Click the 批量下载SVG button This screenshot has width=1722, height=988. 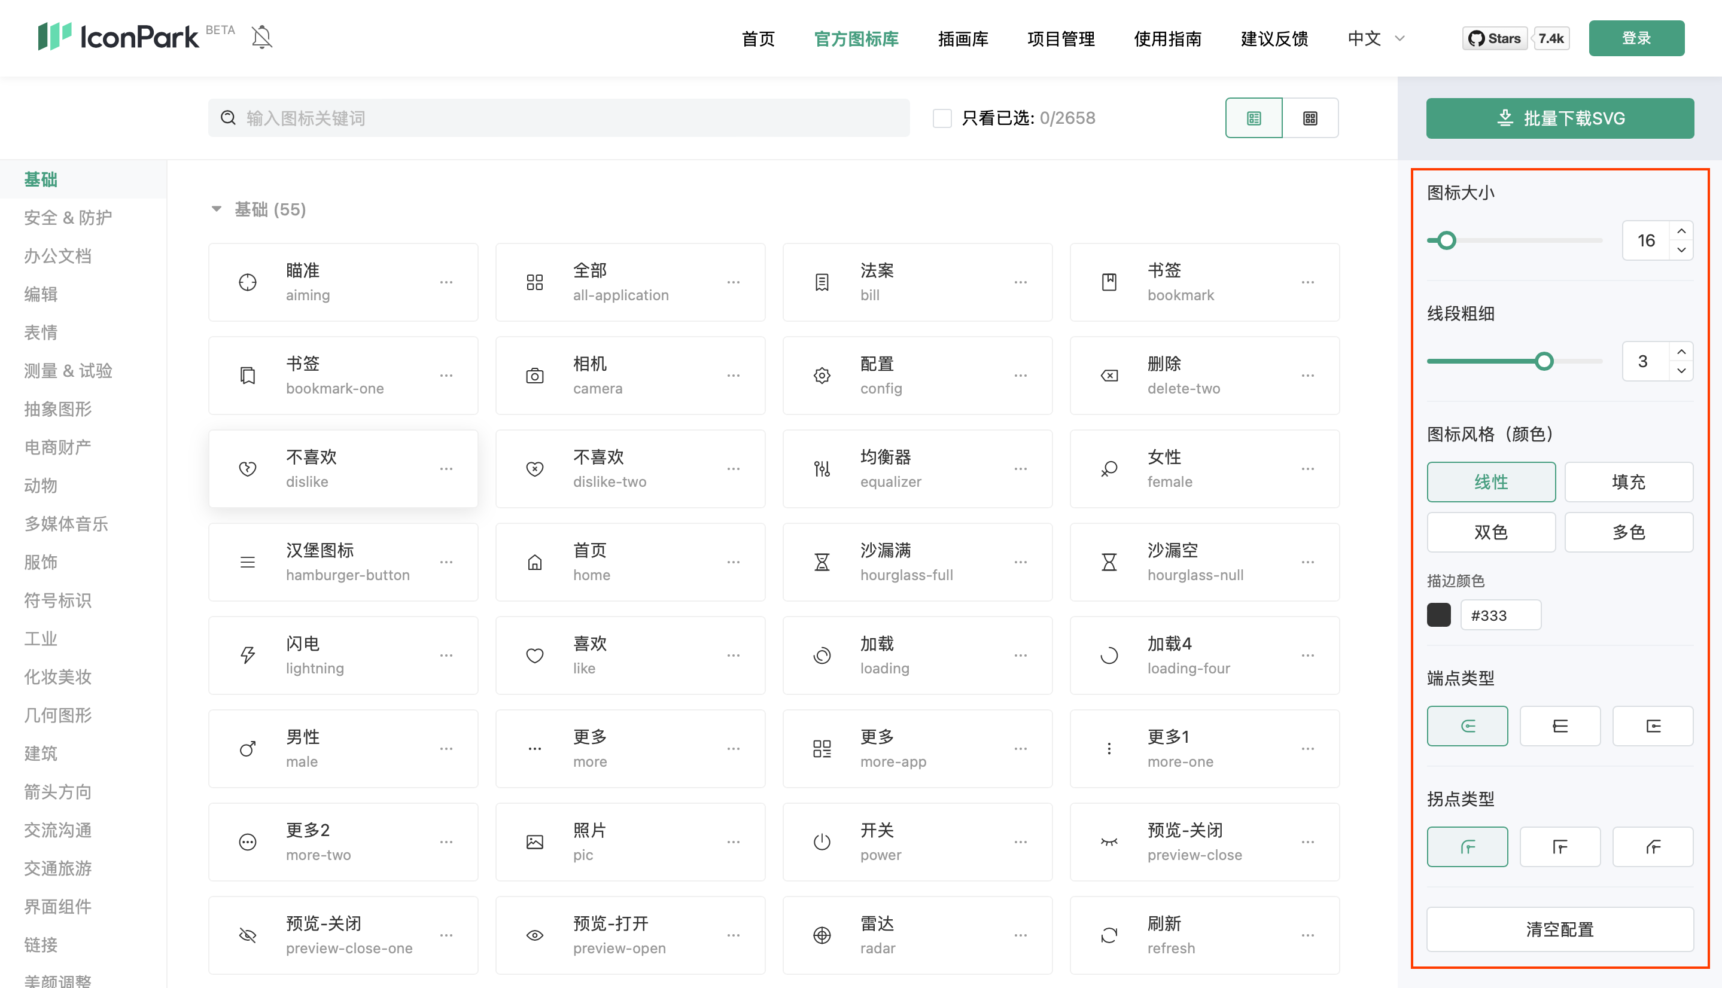point(1560,118)
